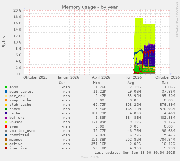
Task: Click the cache max value 14.46G
Action: coord(168,113)
